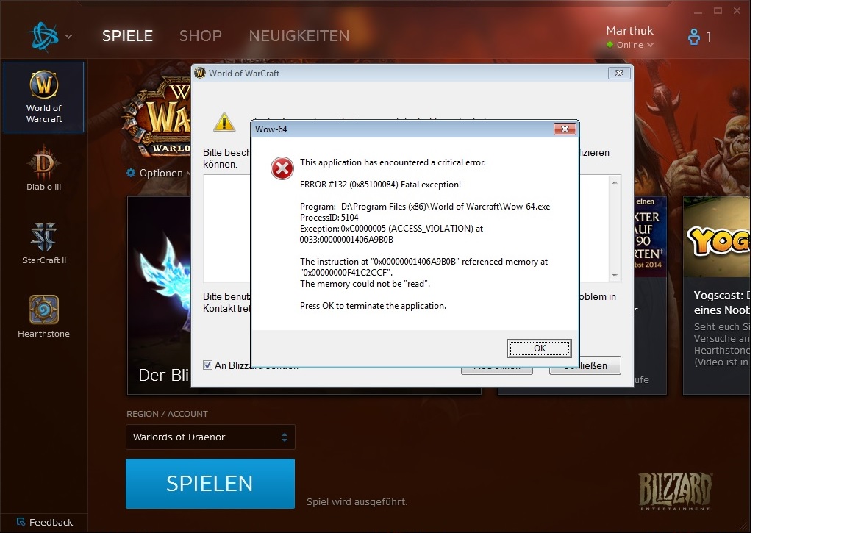Click the Feedback link
Image resolution: width=847 pixels, height=533 pixels.
tap(51, 522)
